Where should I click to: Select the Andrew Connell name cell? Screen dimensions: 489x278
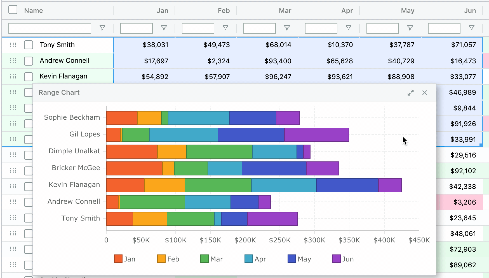point(58,61)
